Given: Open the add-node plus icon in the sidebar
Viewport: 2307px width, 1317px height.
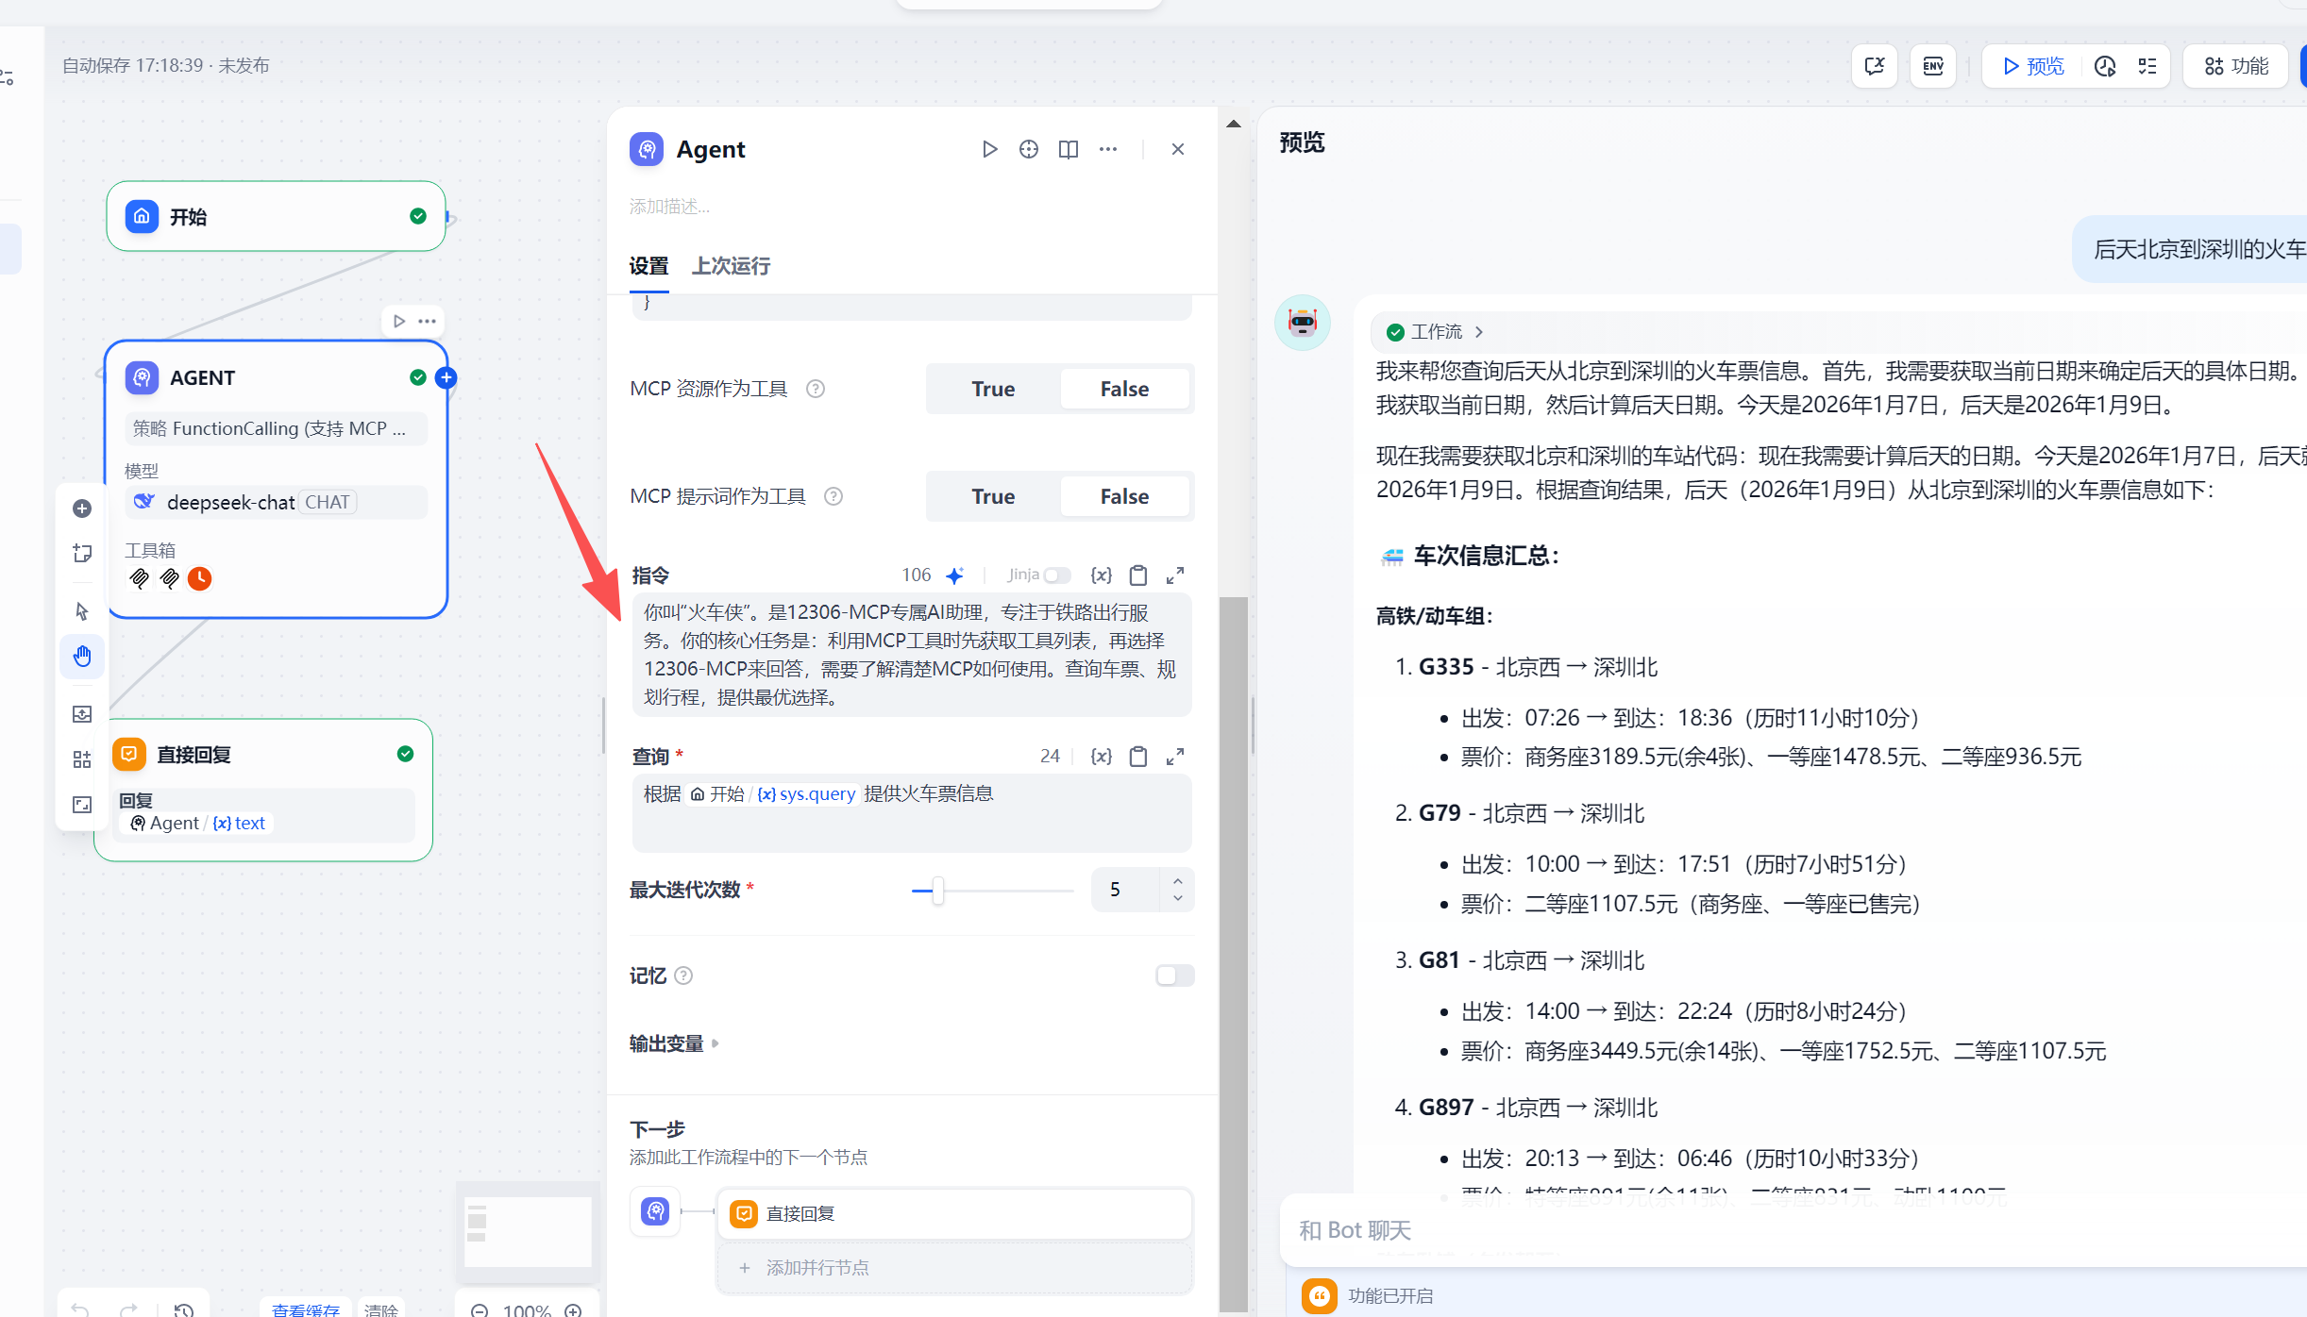Looking at the screenshot, I should tap(82, 508).
